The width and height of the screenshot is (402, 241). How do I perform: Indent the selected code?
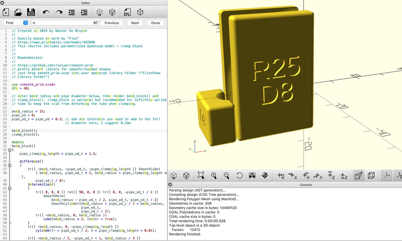(84, 12)
